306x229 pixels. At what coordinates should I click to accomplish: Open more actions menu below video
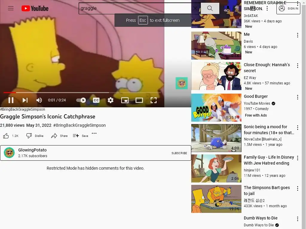pos(94,133)
